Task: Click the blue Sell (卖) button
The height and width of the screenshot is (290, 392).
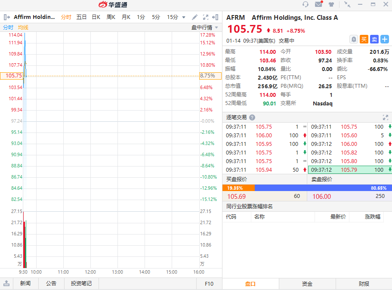Action: [374, 39]
